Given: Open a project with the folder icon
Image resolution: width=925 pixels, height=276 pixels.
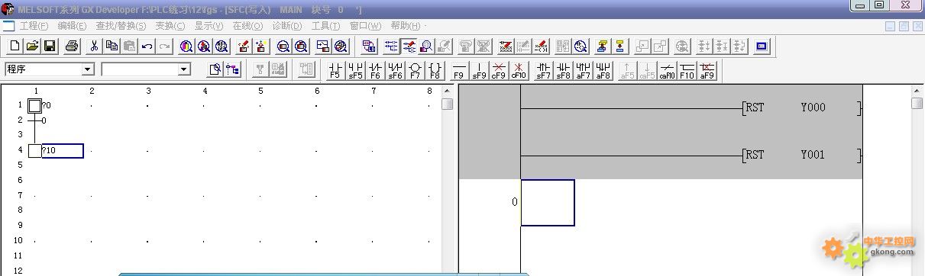Looking at the screenshot, I should click(33, 47).
